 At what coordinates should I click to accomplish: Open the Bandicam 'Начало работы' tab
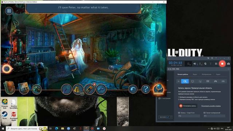pyautogui.click(x=183, y=74)
